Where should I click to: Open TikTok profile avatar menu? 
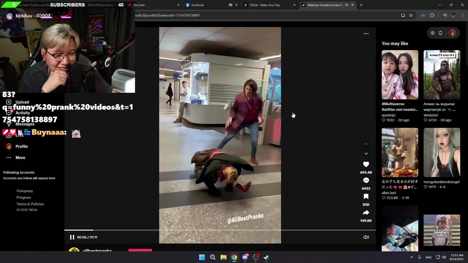click(x=452, y=33)
